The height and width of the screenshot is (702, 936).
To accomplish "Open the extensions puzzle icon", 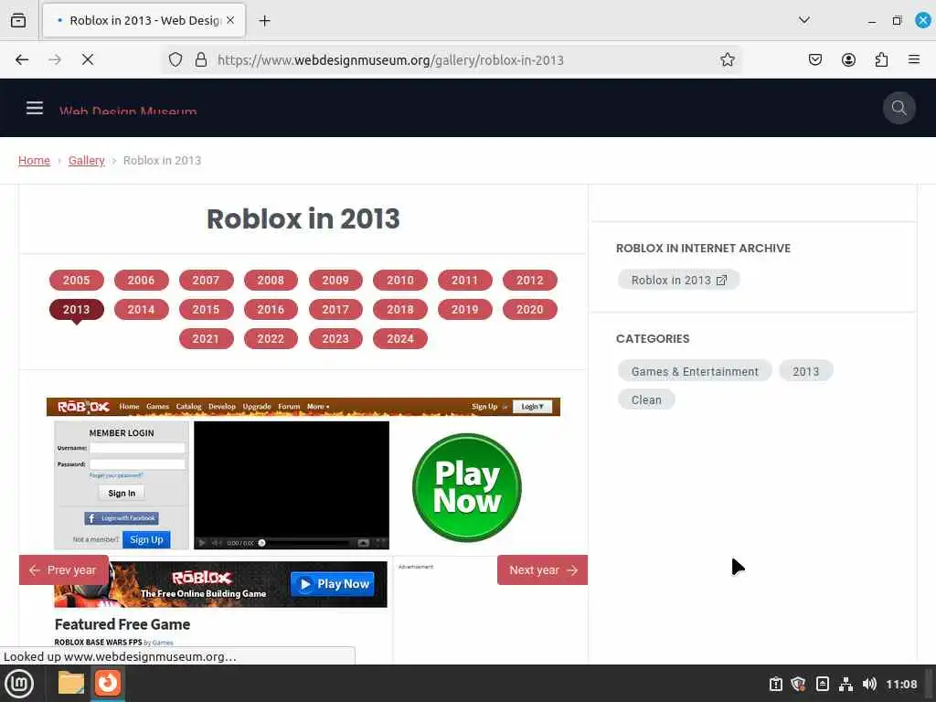I will pos(881,59).
